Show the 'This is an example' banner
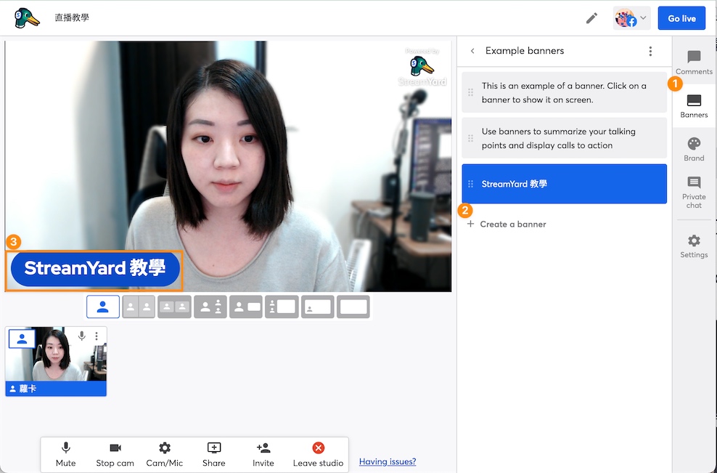This screenshot has width=717, height=473. click(565, 92)
